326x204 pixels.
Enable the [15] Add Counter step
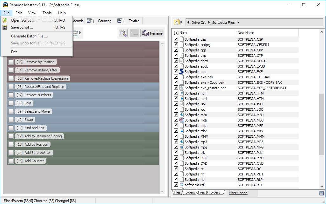click(11, 161)
